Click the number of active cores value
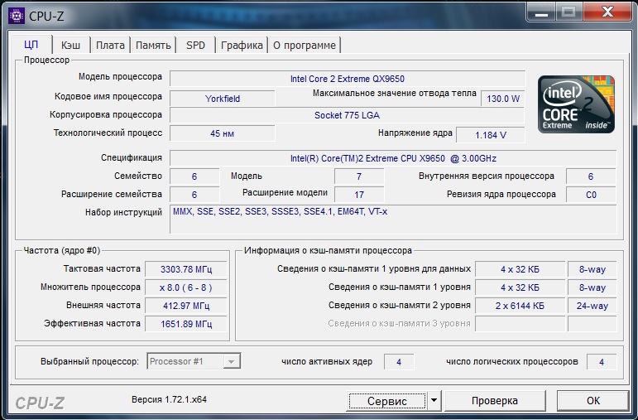 coord(399,362)
